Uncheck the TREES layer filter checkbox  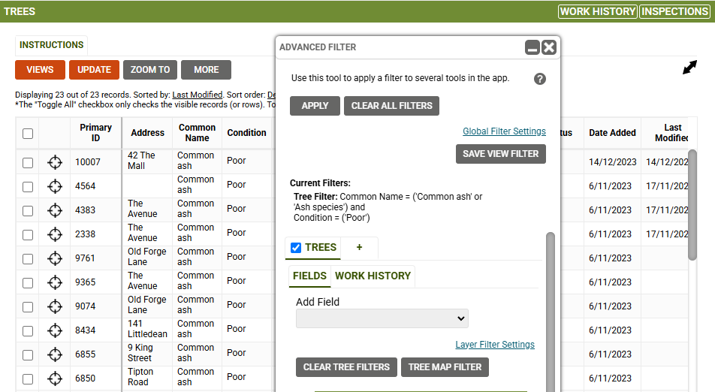[296, 248]
